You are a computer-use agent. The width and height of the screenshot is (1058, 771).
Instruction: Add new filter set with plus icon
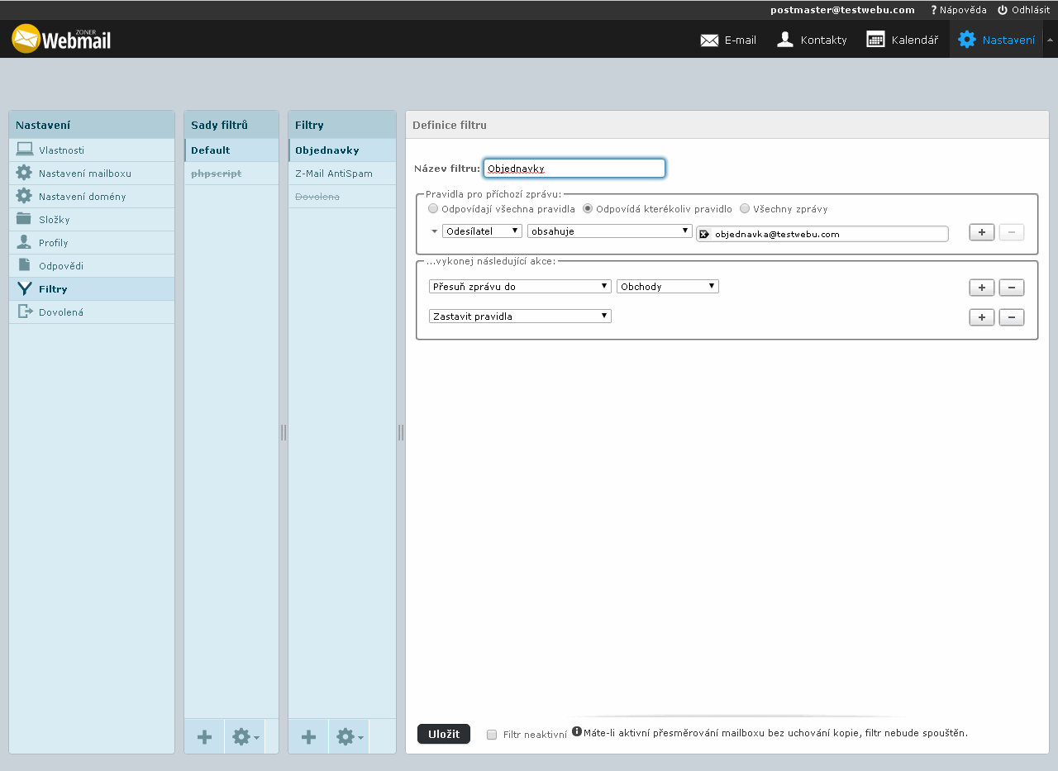point(204,737)
